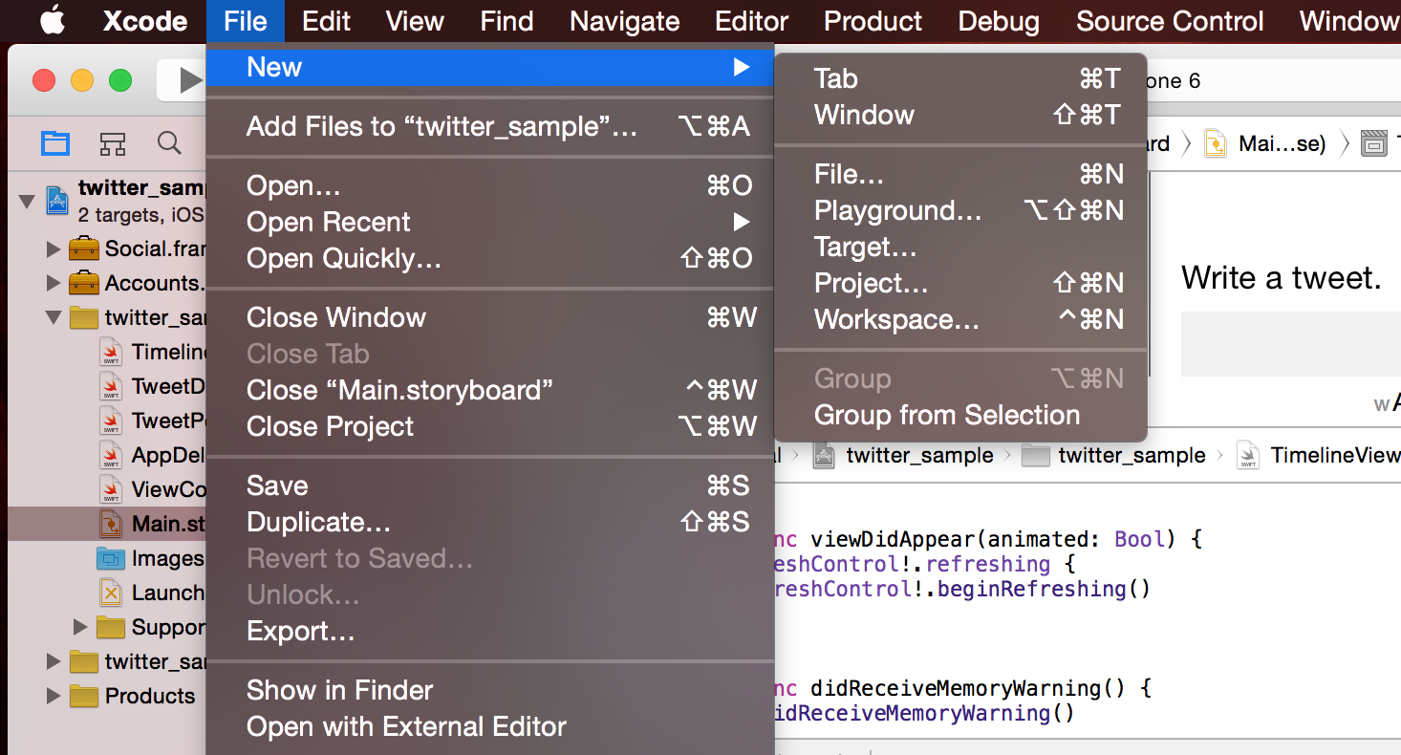The height and width of the screenshot is (755, 1401).
Task: Select Project... from the New submenu
Action: (871, 283)
